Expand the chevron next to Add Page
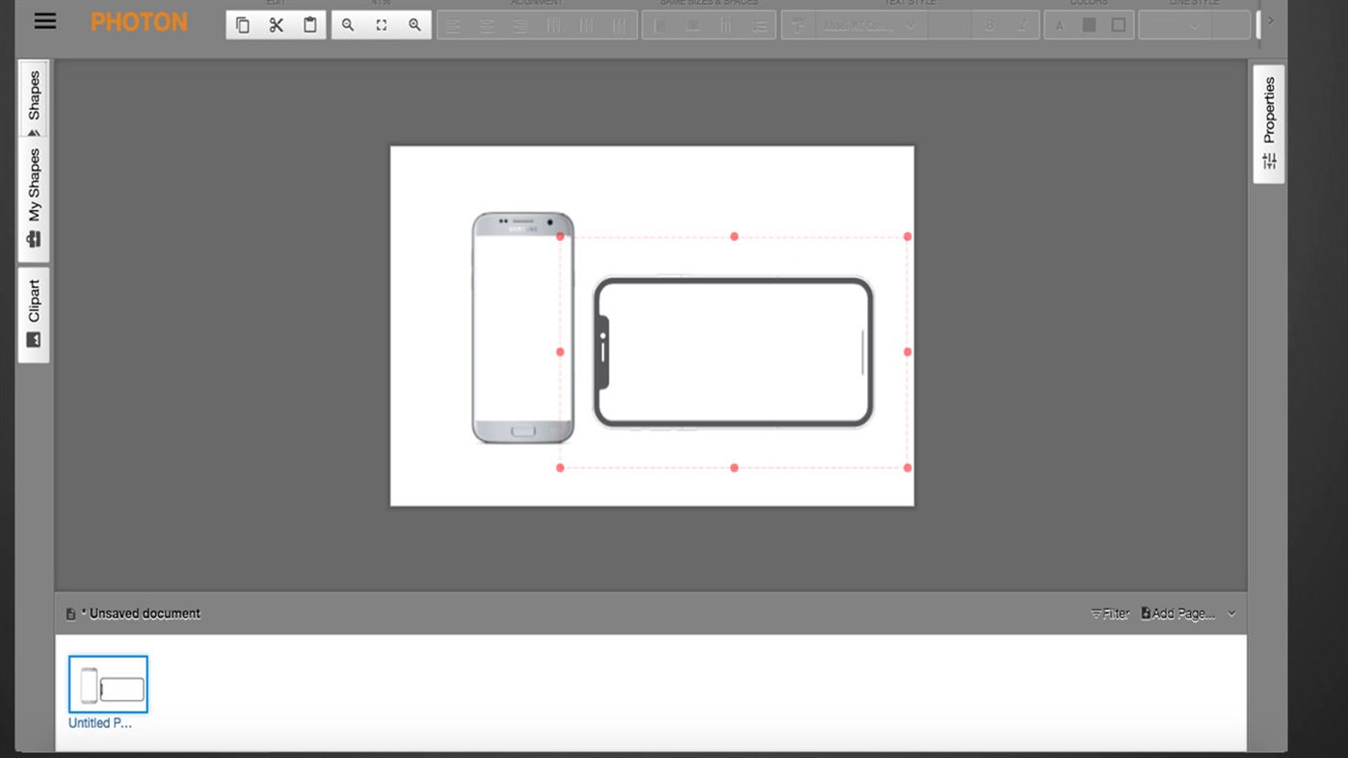 (x=1230, y=614)
